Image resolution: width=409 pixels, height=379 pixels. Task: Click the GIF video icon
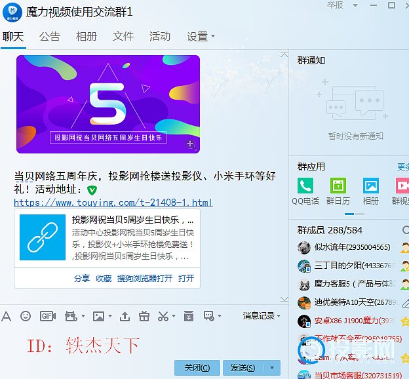tap(48, 316)
